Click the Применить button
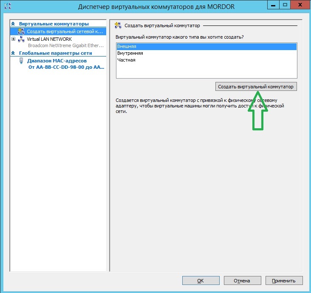Viewport: 311px width, 293px height. click(x=284, y=281)
